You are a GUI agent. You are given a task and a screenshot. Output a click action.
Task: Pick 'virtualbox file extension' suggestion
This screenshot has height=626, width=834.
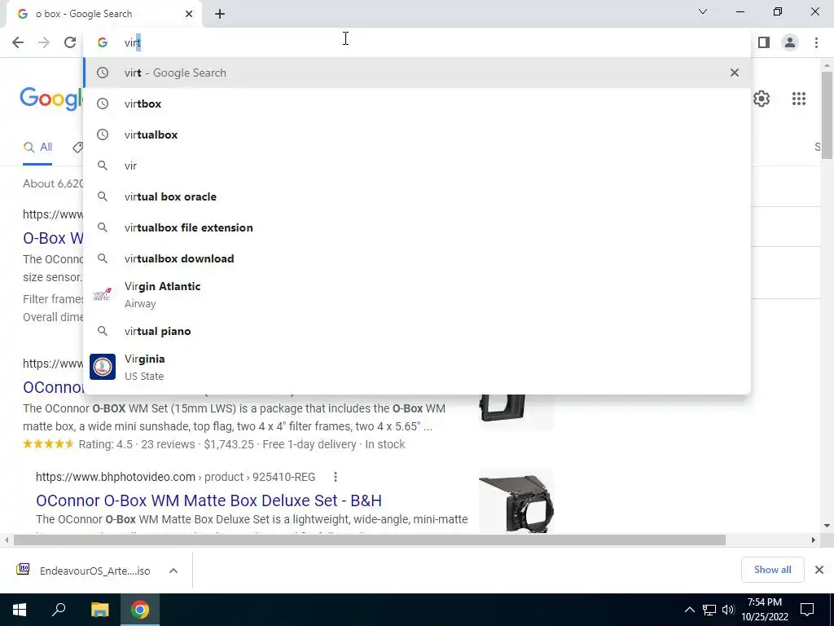point(417,227)
